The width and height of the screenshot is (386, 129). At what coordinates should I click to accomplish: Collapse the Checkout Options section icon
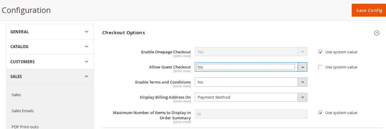point(377,33)
